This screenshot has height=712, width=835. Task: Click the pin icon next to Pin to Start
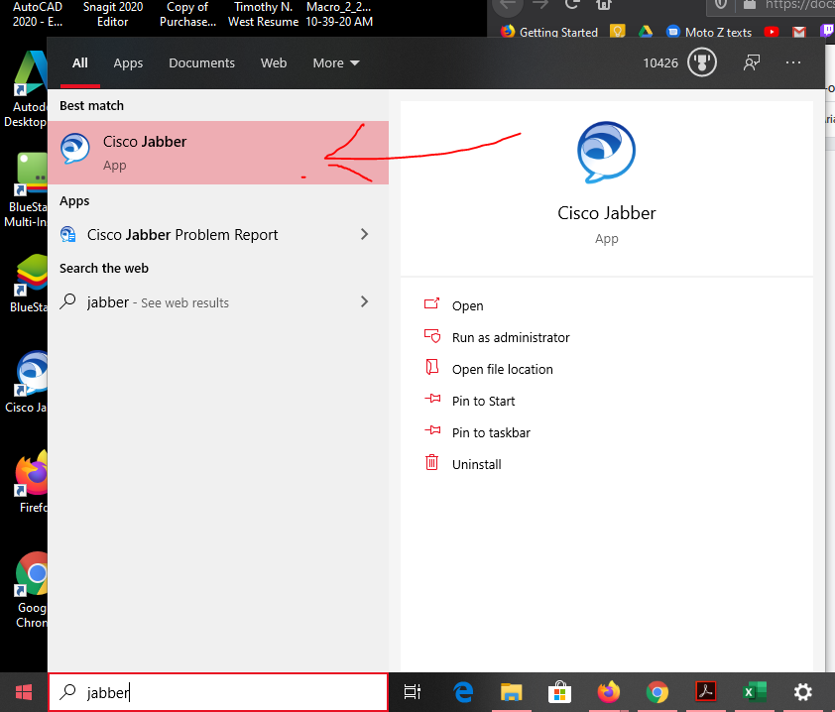431,399
